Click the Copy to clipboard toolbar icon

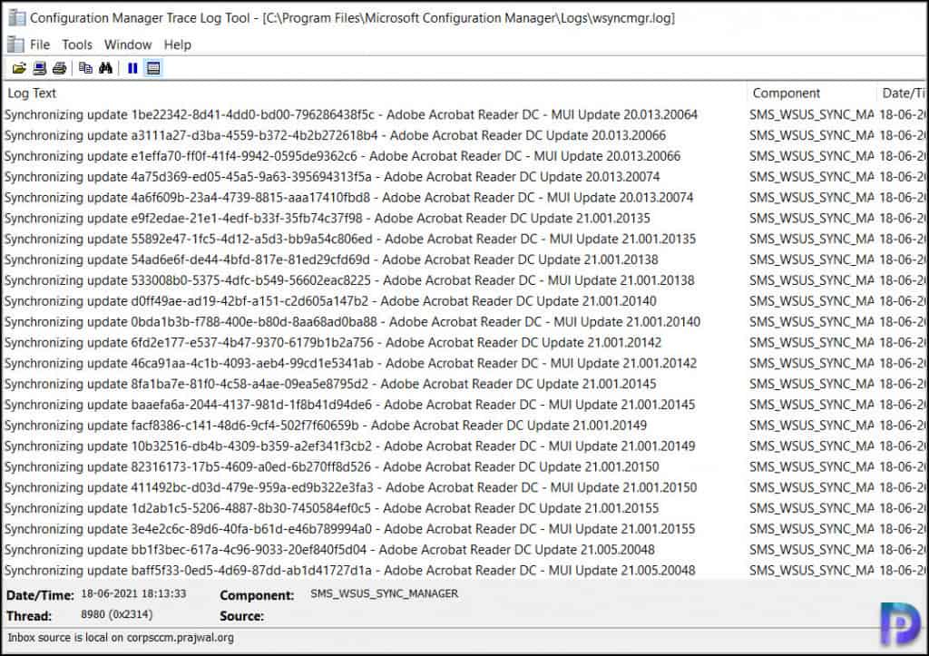click(85, 69)
